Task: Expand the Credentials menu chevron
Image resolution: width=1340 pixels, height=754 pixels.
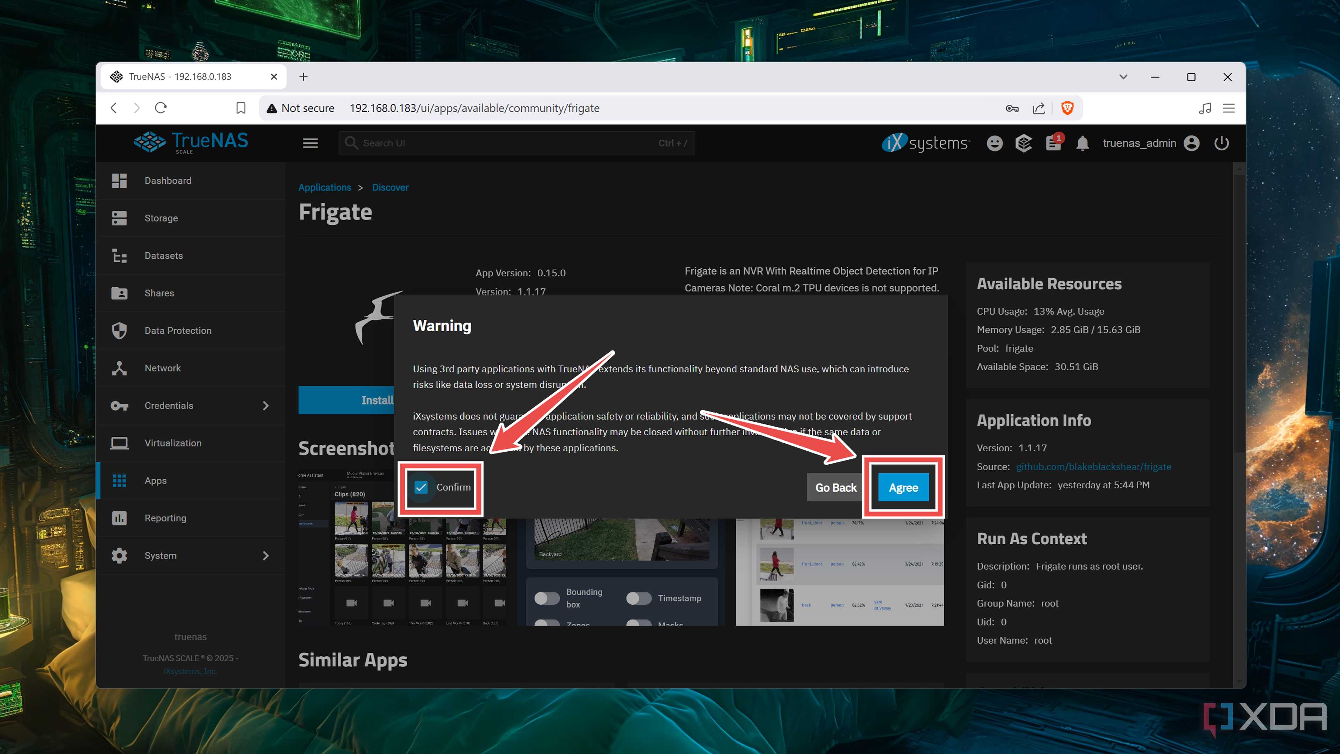Action: 266,405
